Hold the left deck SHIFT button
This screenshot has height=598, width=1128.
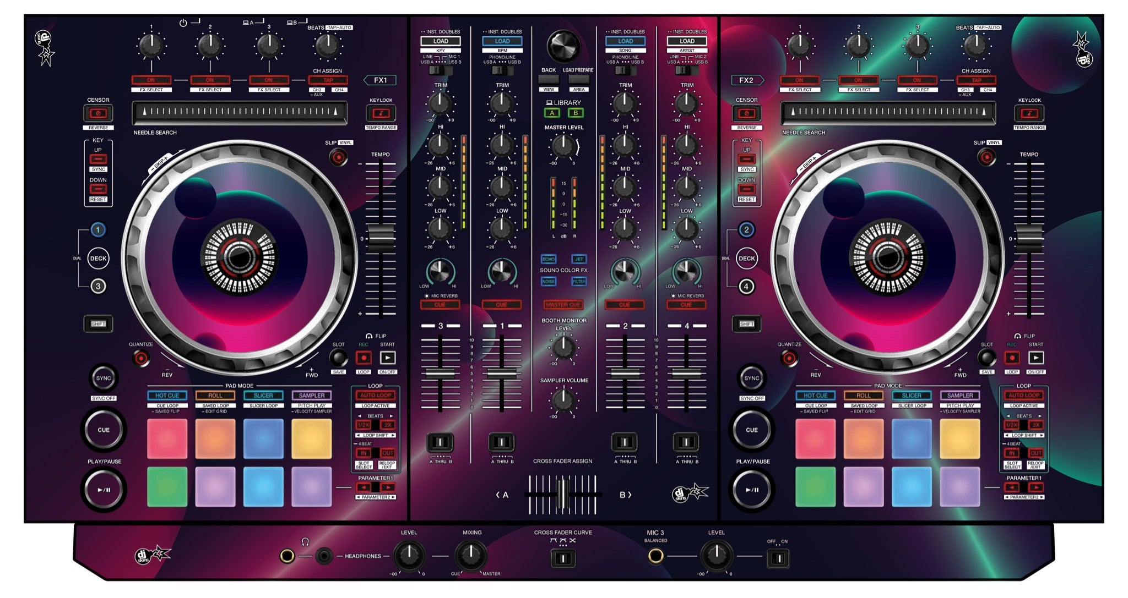pos(98,324)
